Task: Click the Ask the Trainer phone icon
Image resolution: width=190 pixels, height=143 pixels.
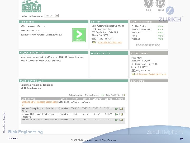Action: point(133,70)
